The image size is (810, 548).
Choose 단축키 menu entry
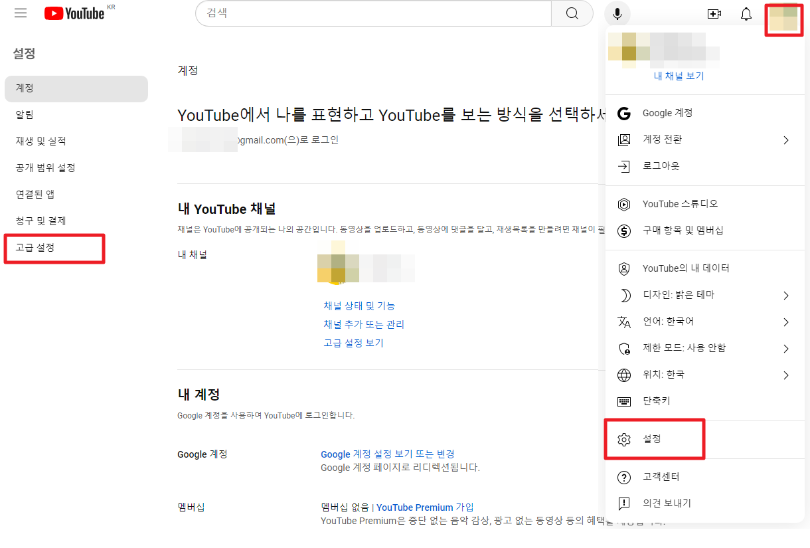coord(705,401)
